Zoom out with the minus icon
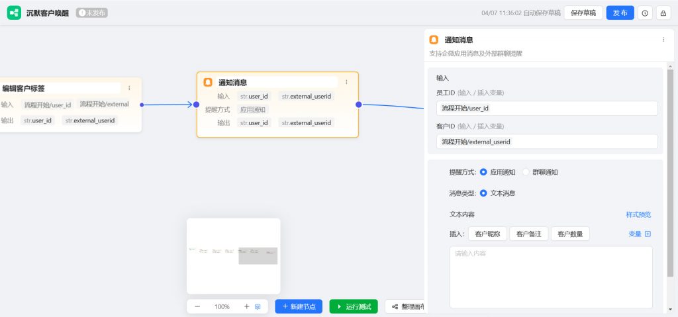Screen dimensions: 678x317 pos(197,306)
